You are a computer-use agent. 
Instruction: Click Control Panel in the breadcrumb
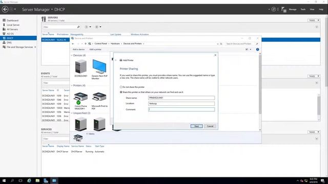click(x=101, y=44)
